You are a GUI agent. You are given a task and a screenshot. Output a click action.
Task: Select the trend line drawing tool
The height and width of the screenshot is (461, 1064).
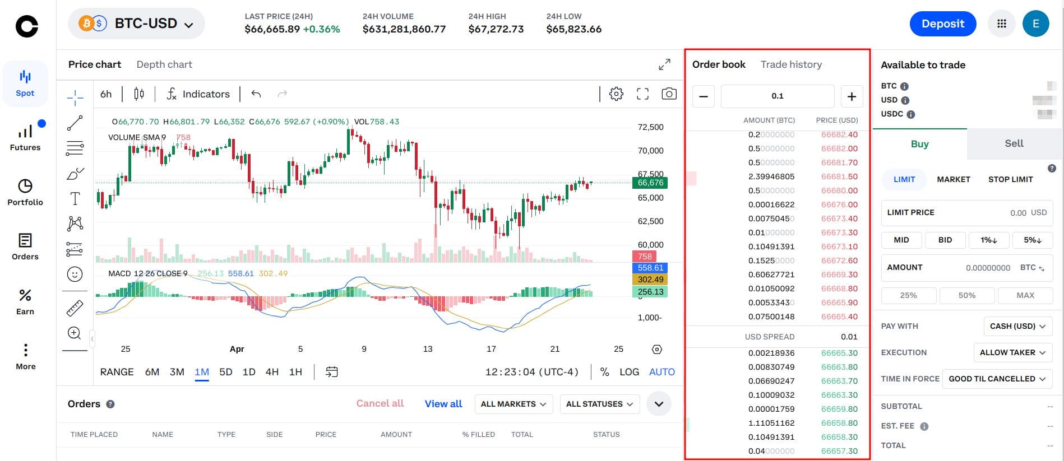(75, 123)
